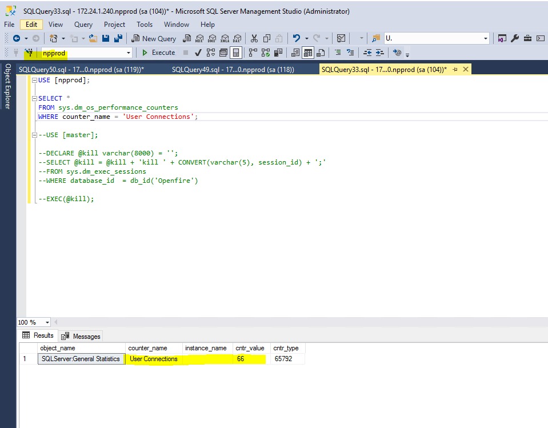
Task: Open the Query menu
Action: pos(83,25)
